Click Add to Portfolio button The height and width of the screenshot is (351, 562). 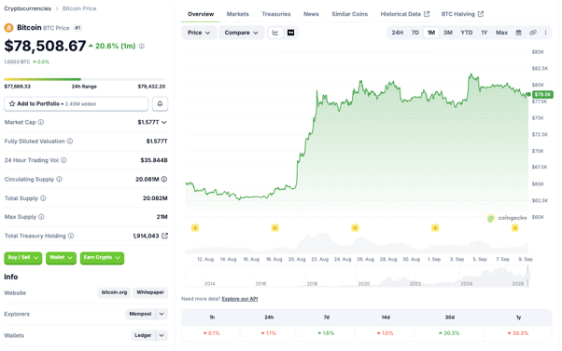click(x=76, y=103)
